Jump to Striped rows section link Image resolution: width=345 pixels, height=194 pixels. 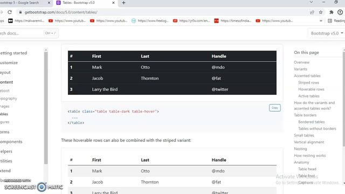point(309,82)
